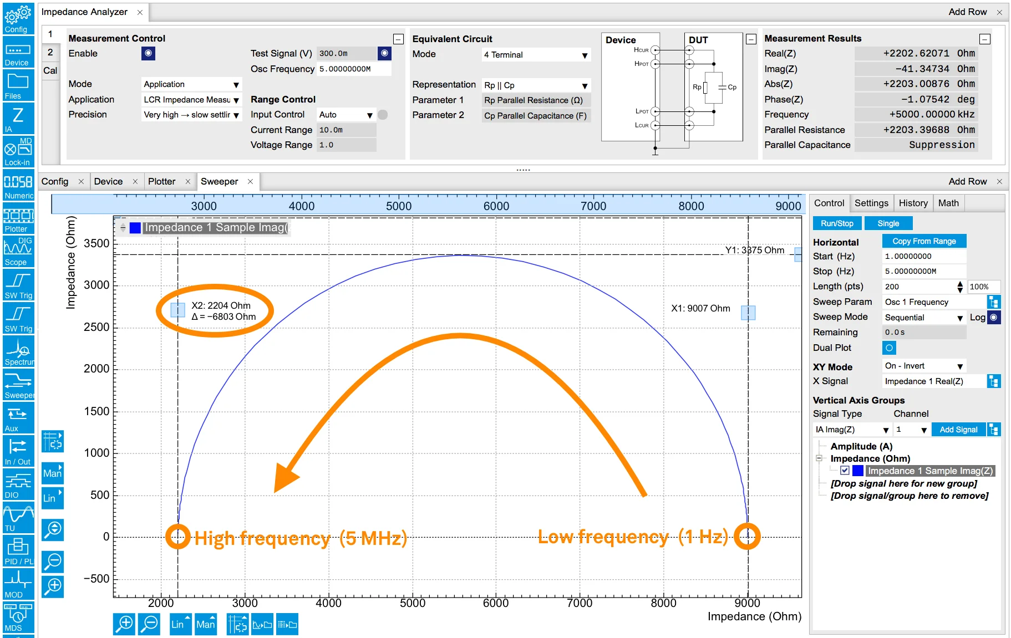
Task: Open the Device sidebar icon
Action: point(18,52)
